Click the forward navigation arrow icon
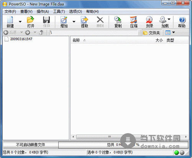 click(x=28, y=33)
